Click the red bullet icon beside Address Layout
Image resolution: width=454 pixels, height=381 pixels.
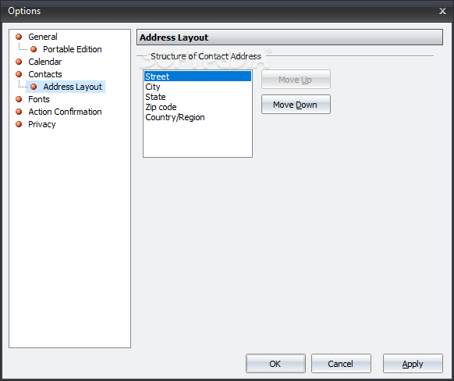click(x=34, y=87)
